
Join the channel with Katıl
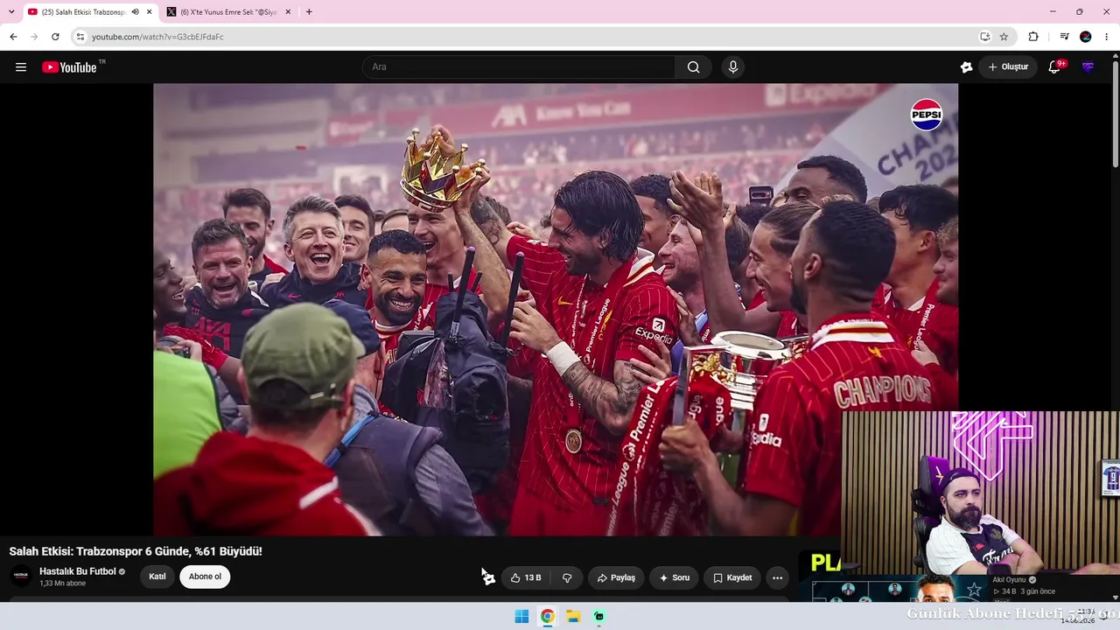pos(157,577)
